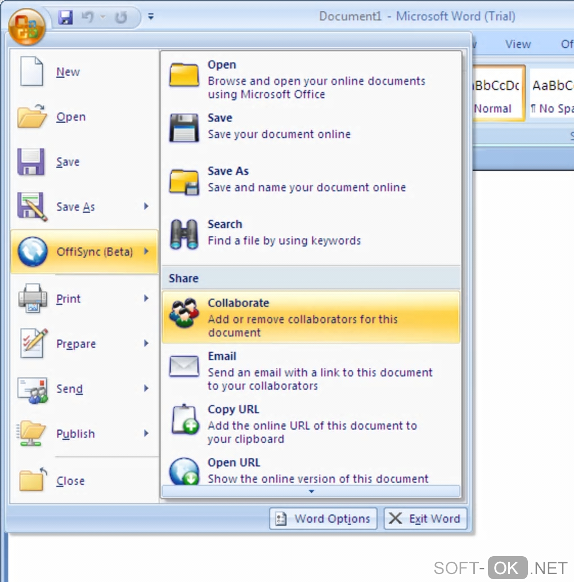Click 'Find a file by using keywords' text
The image size is (574, 582).
tap(284, 241)
